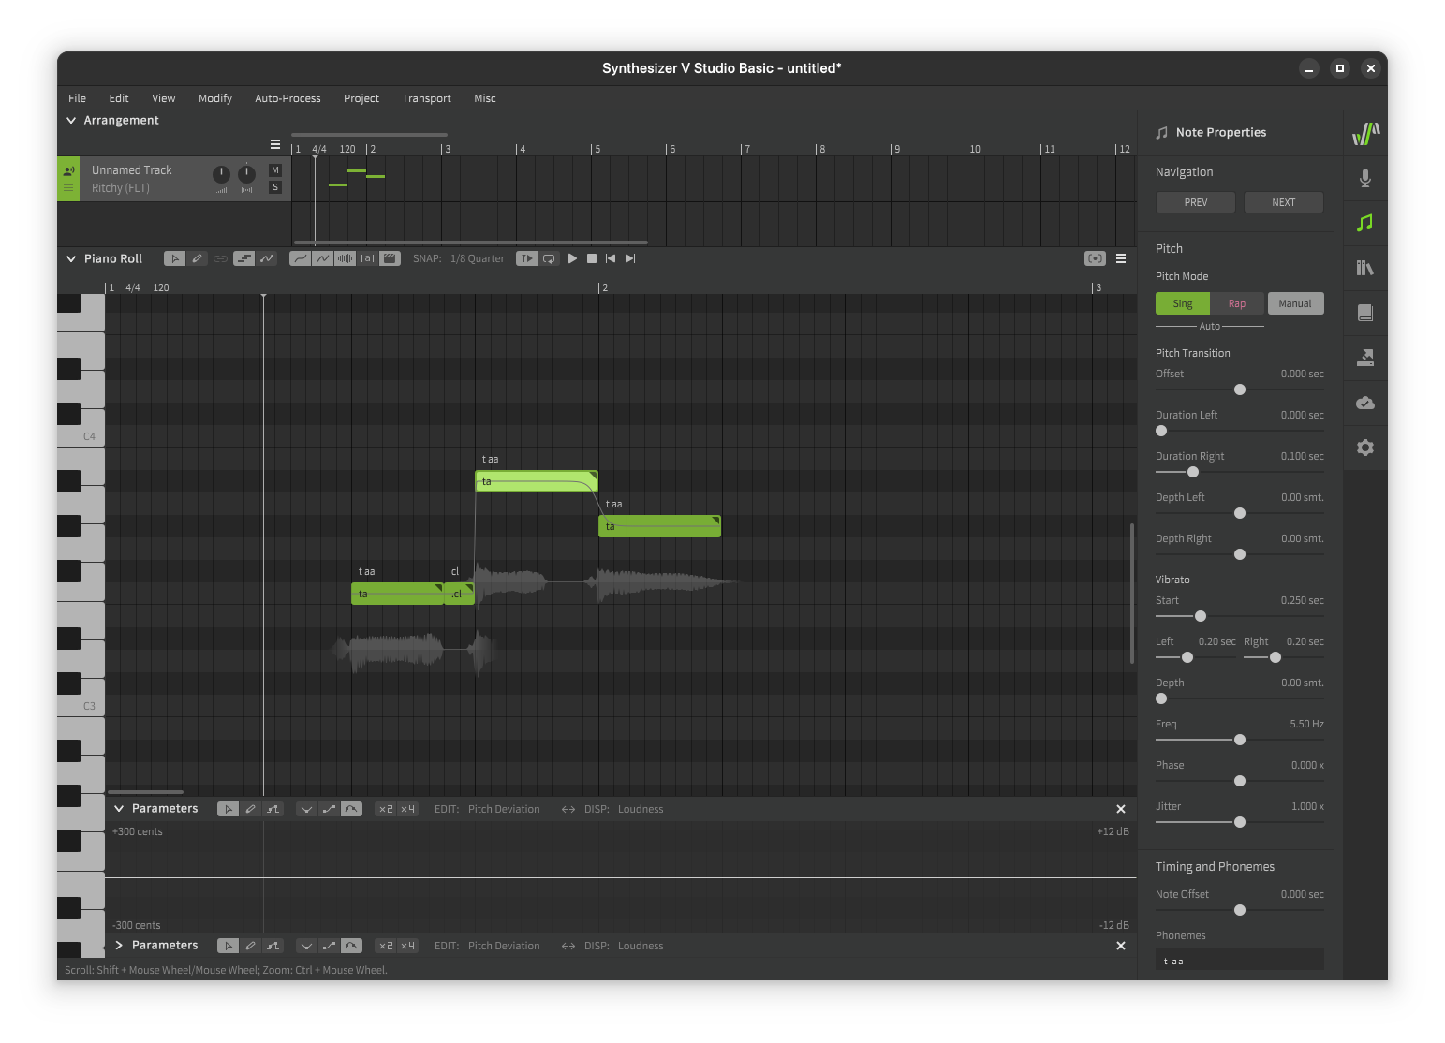Click the focus icon beside Piano Roll menu
The image size is (1445, 1043).
coord(1095,258)
